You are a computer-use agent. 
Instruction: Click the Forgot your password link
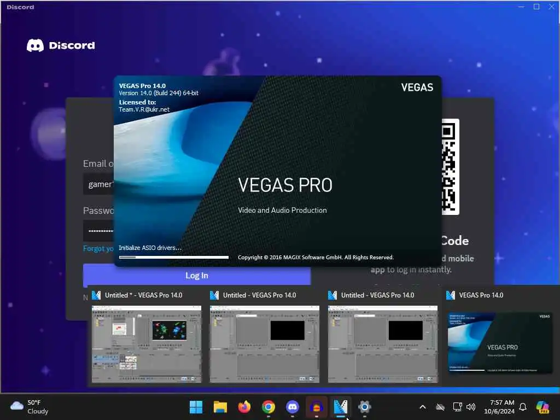pos(98,248)
